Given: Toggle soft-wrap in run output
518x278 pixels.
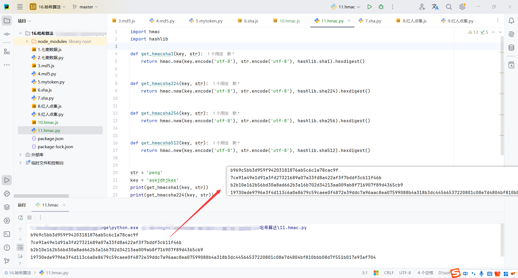Looking at the screenshot, I should (x=20, y=247).
